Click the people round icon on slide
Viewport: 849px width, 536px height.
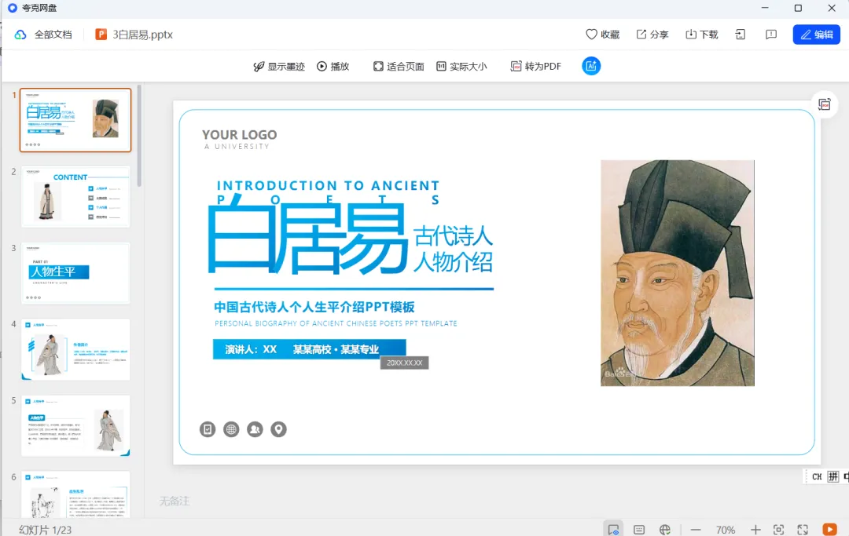[255, 429]
